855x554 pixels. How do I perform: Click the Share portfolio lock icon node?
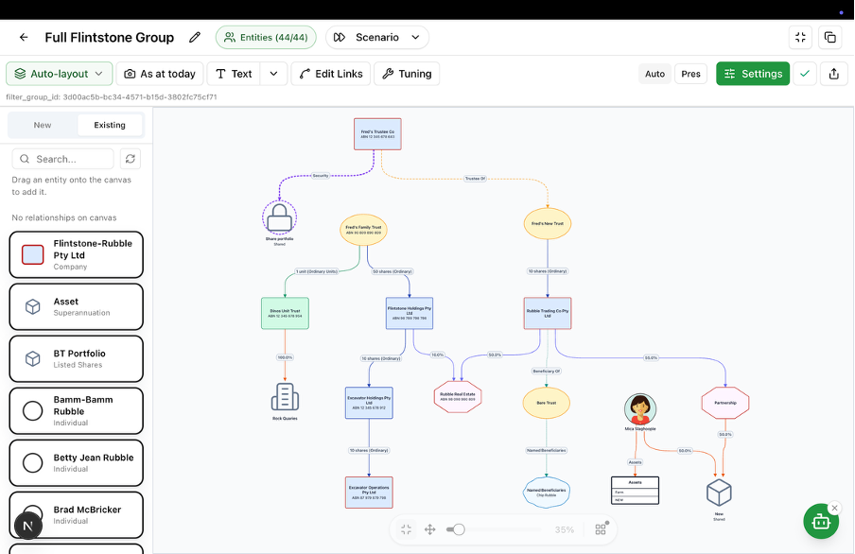[279, 217]
